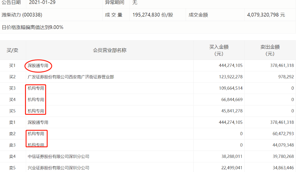Click the announcement date 2021-01-29
This screenshot has width=296, height=172.
(x=42, y=2)
